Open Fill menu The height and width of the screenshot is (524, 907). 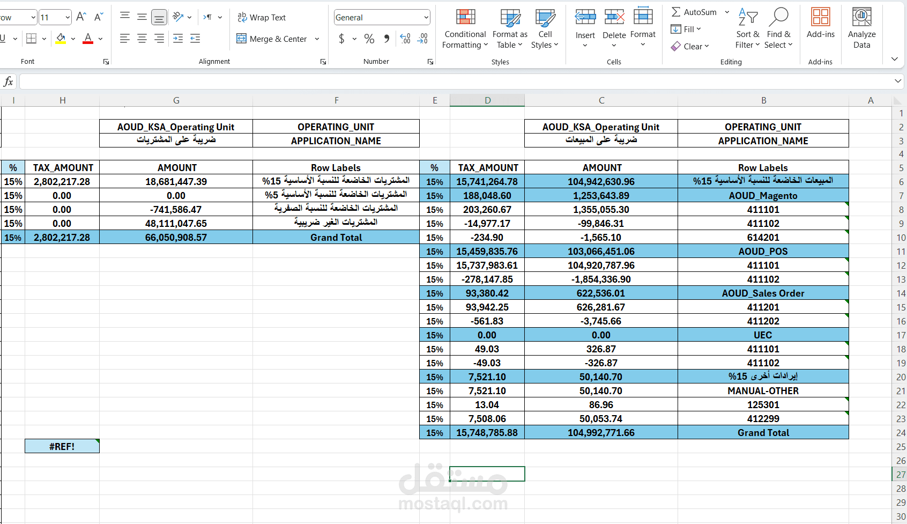tap(686, 29)
